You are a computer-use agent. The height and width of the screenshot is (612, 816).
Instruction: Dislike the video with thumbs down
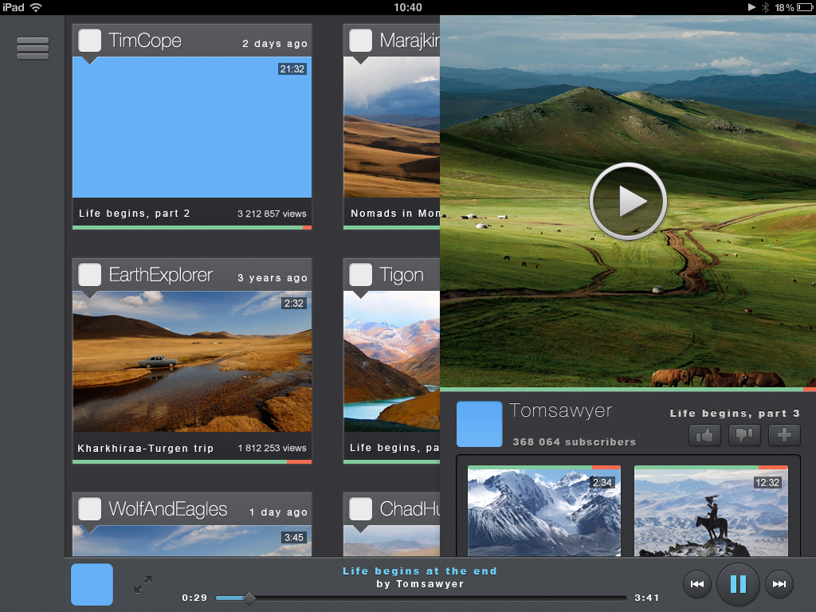745,435
